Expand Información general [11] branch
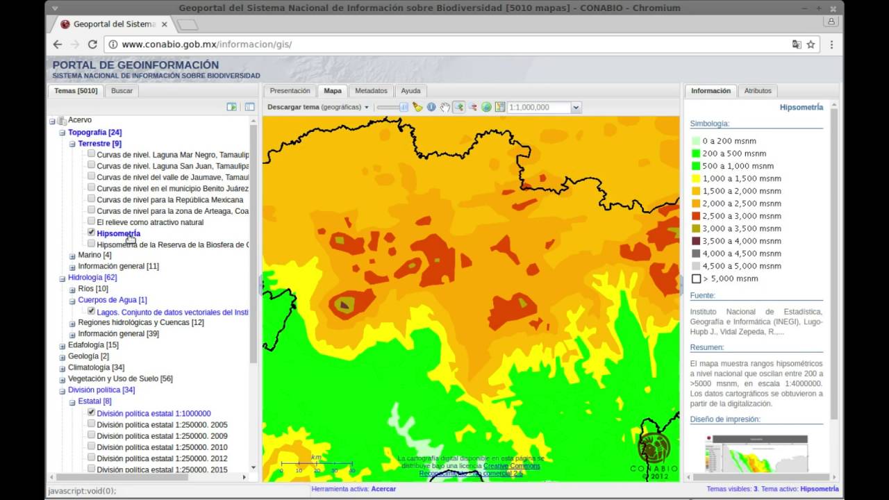 (x=72, y=267)
